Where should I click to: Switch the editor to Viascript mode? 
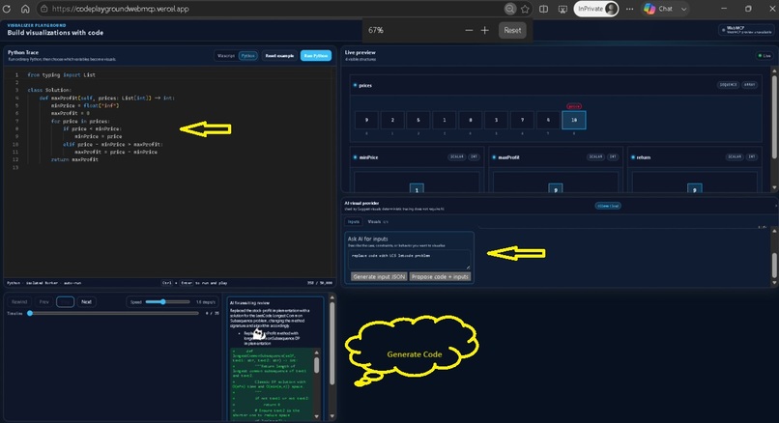[226, 56]
